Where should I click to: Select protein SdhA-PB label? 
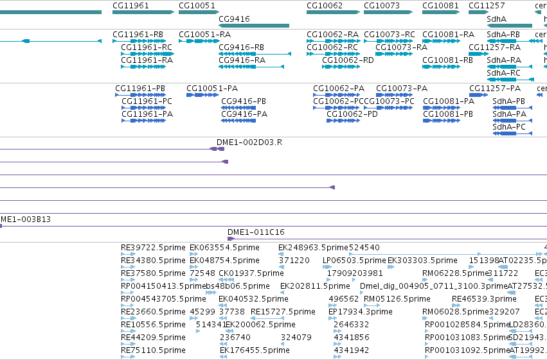(x=508, y=101)
